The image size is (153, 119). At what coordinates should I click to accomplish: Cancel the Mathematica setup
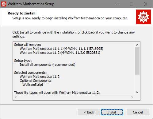pos(138,112)
